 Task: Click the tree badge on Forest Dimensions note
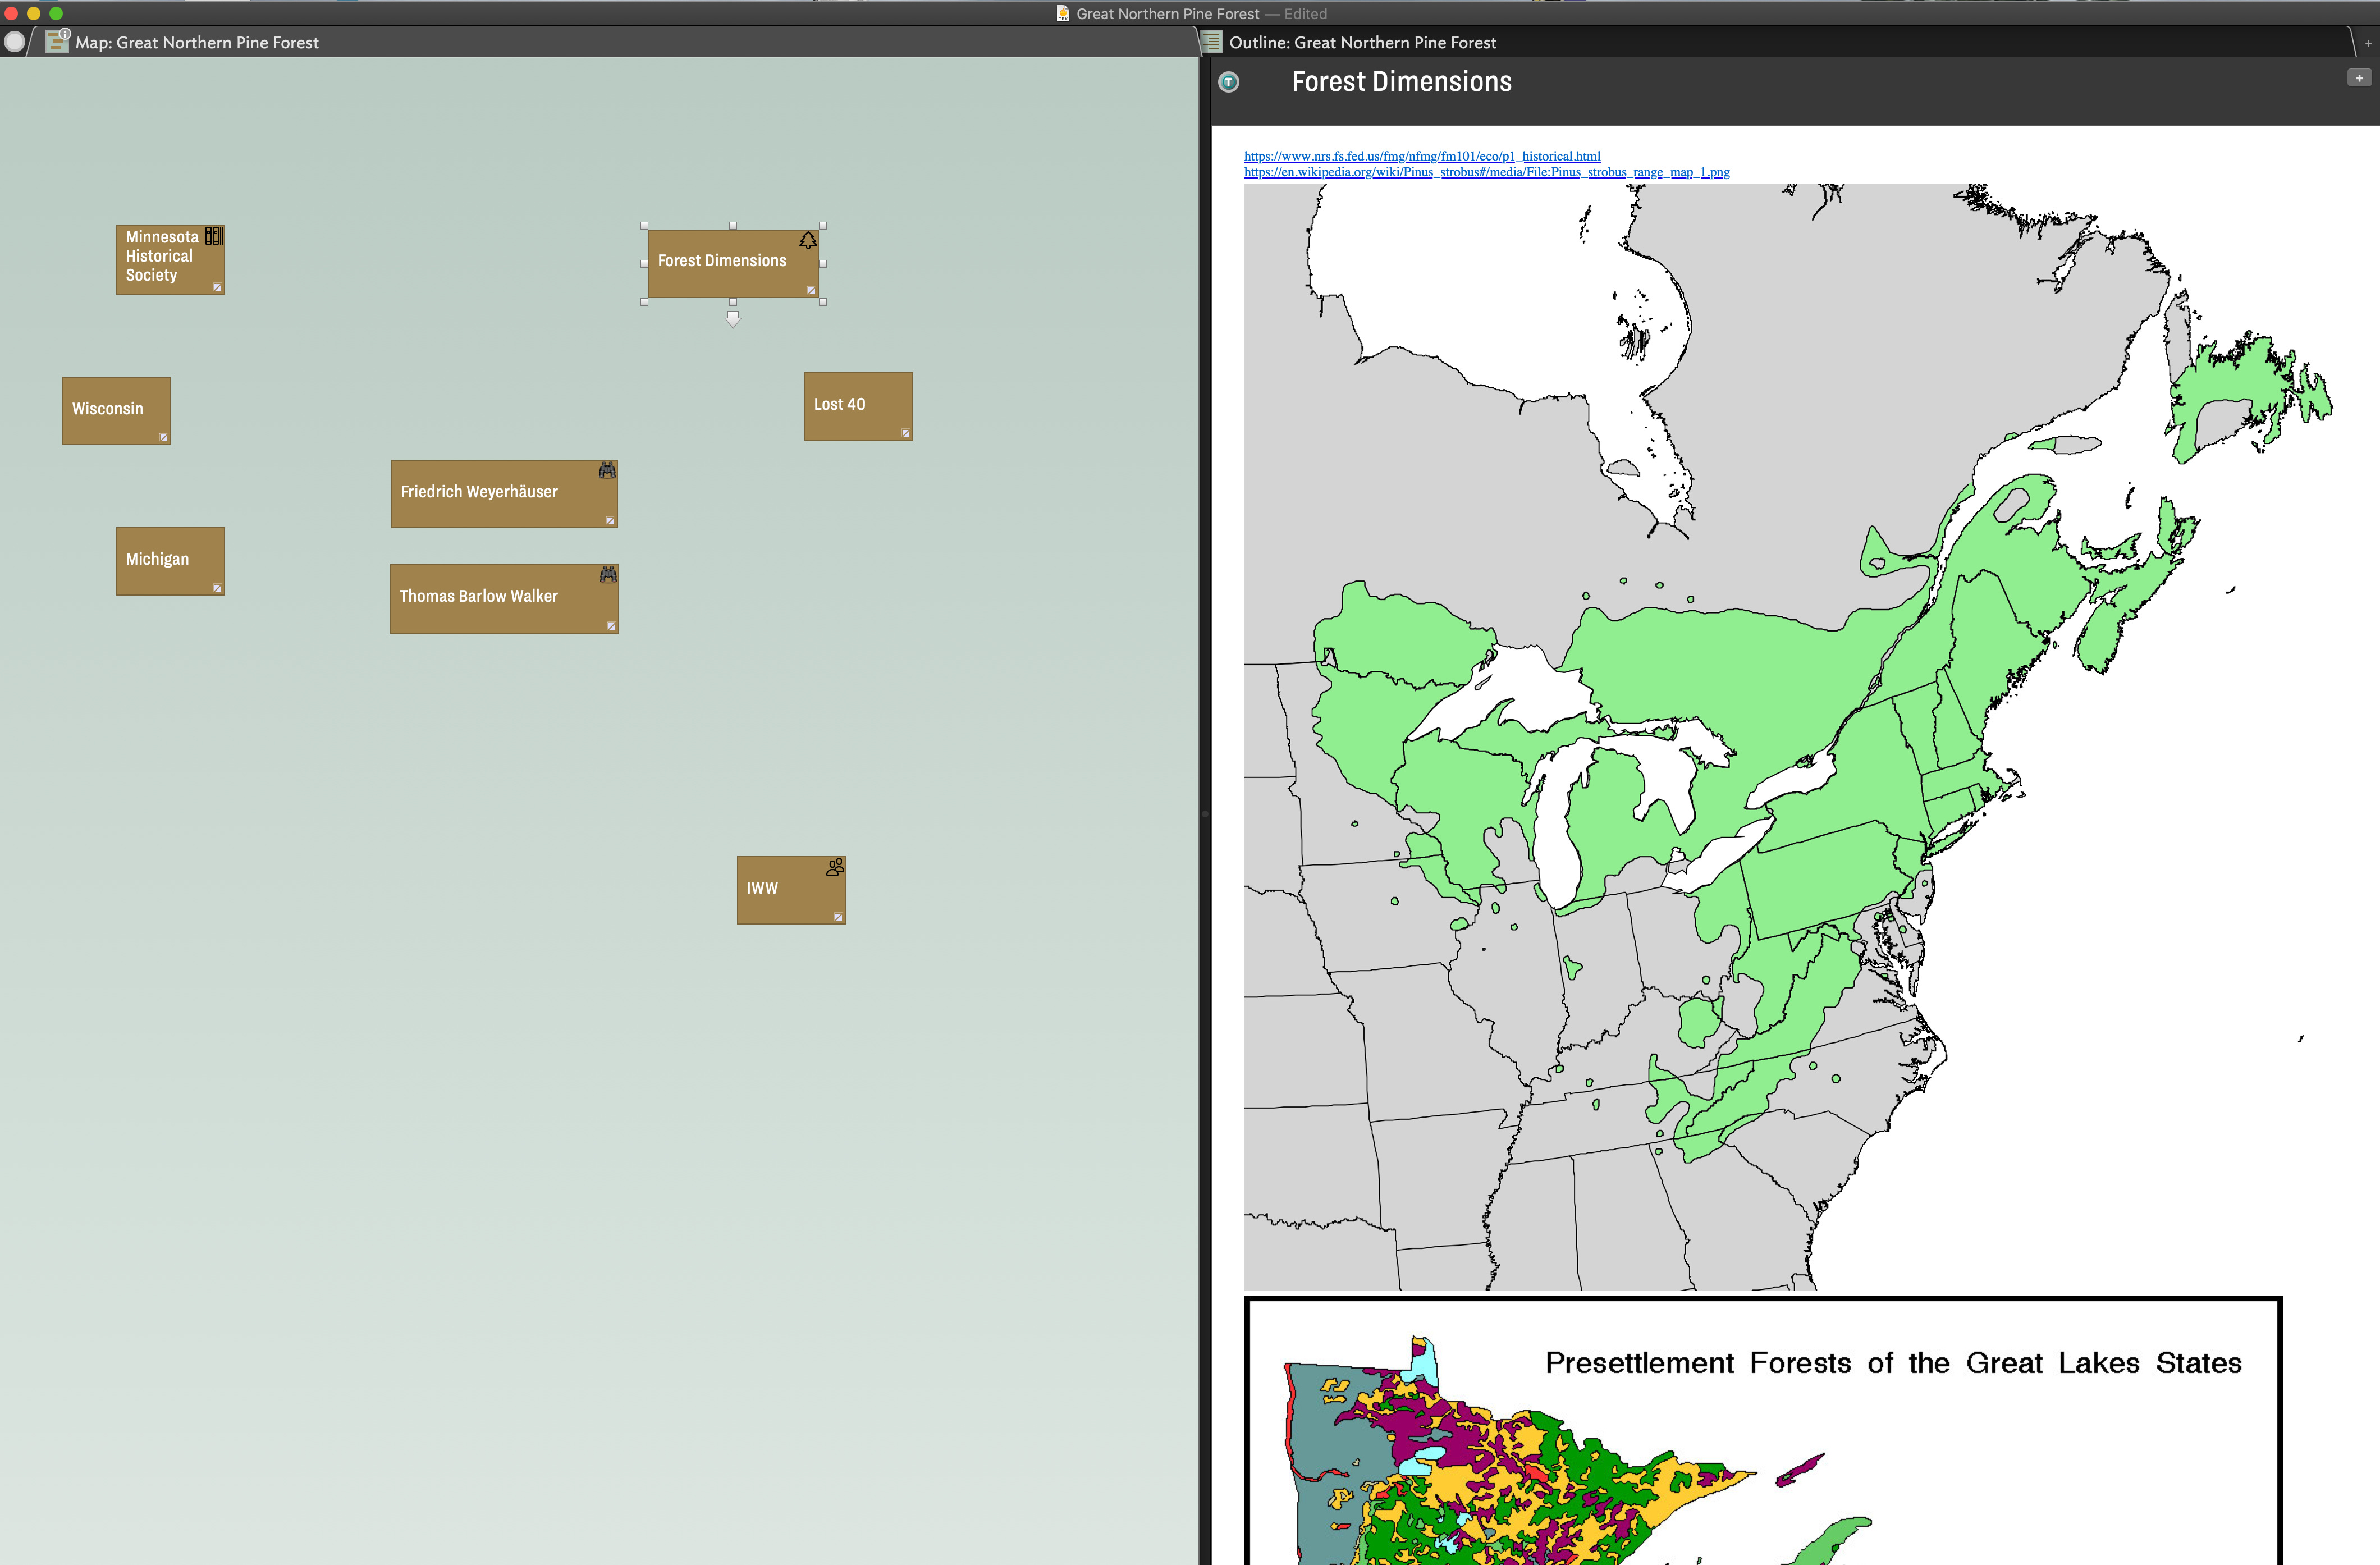tap(807, 241)
